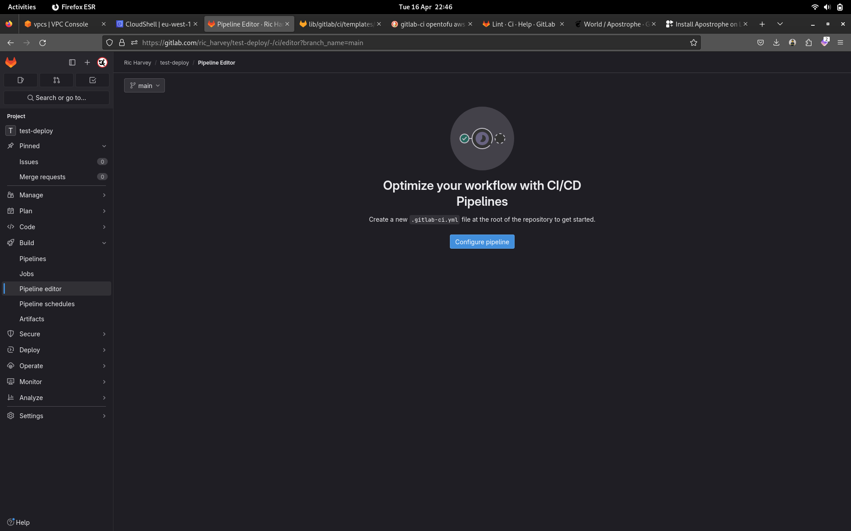Click the Issues menu item

pyautogui.click(x=28, y=162)
